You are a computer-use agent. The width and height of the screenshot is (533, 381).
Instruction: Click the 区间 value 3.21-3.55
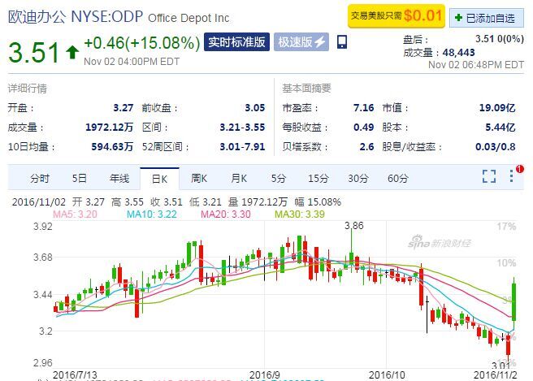(x=242, y=127)
